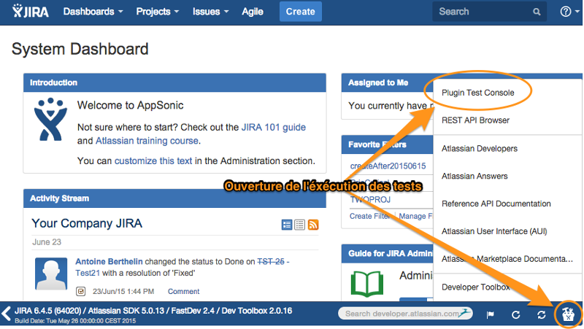Select Atlassian Answers menu item
The height and width of the screenshot is (329, 584).
[474, 176]
